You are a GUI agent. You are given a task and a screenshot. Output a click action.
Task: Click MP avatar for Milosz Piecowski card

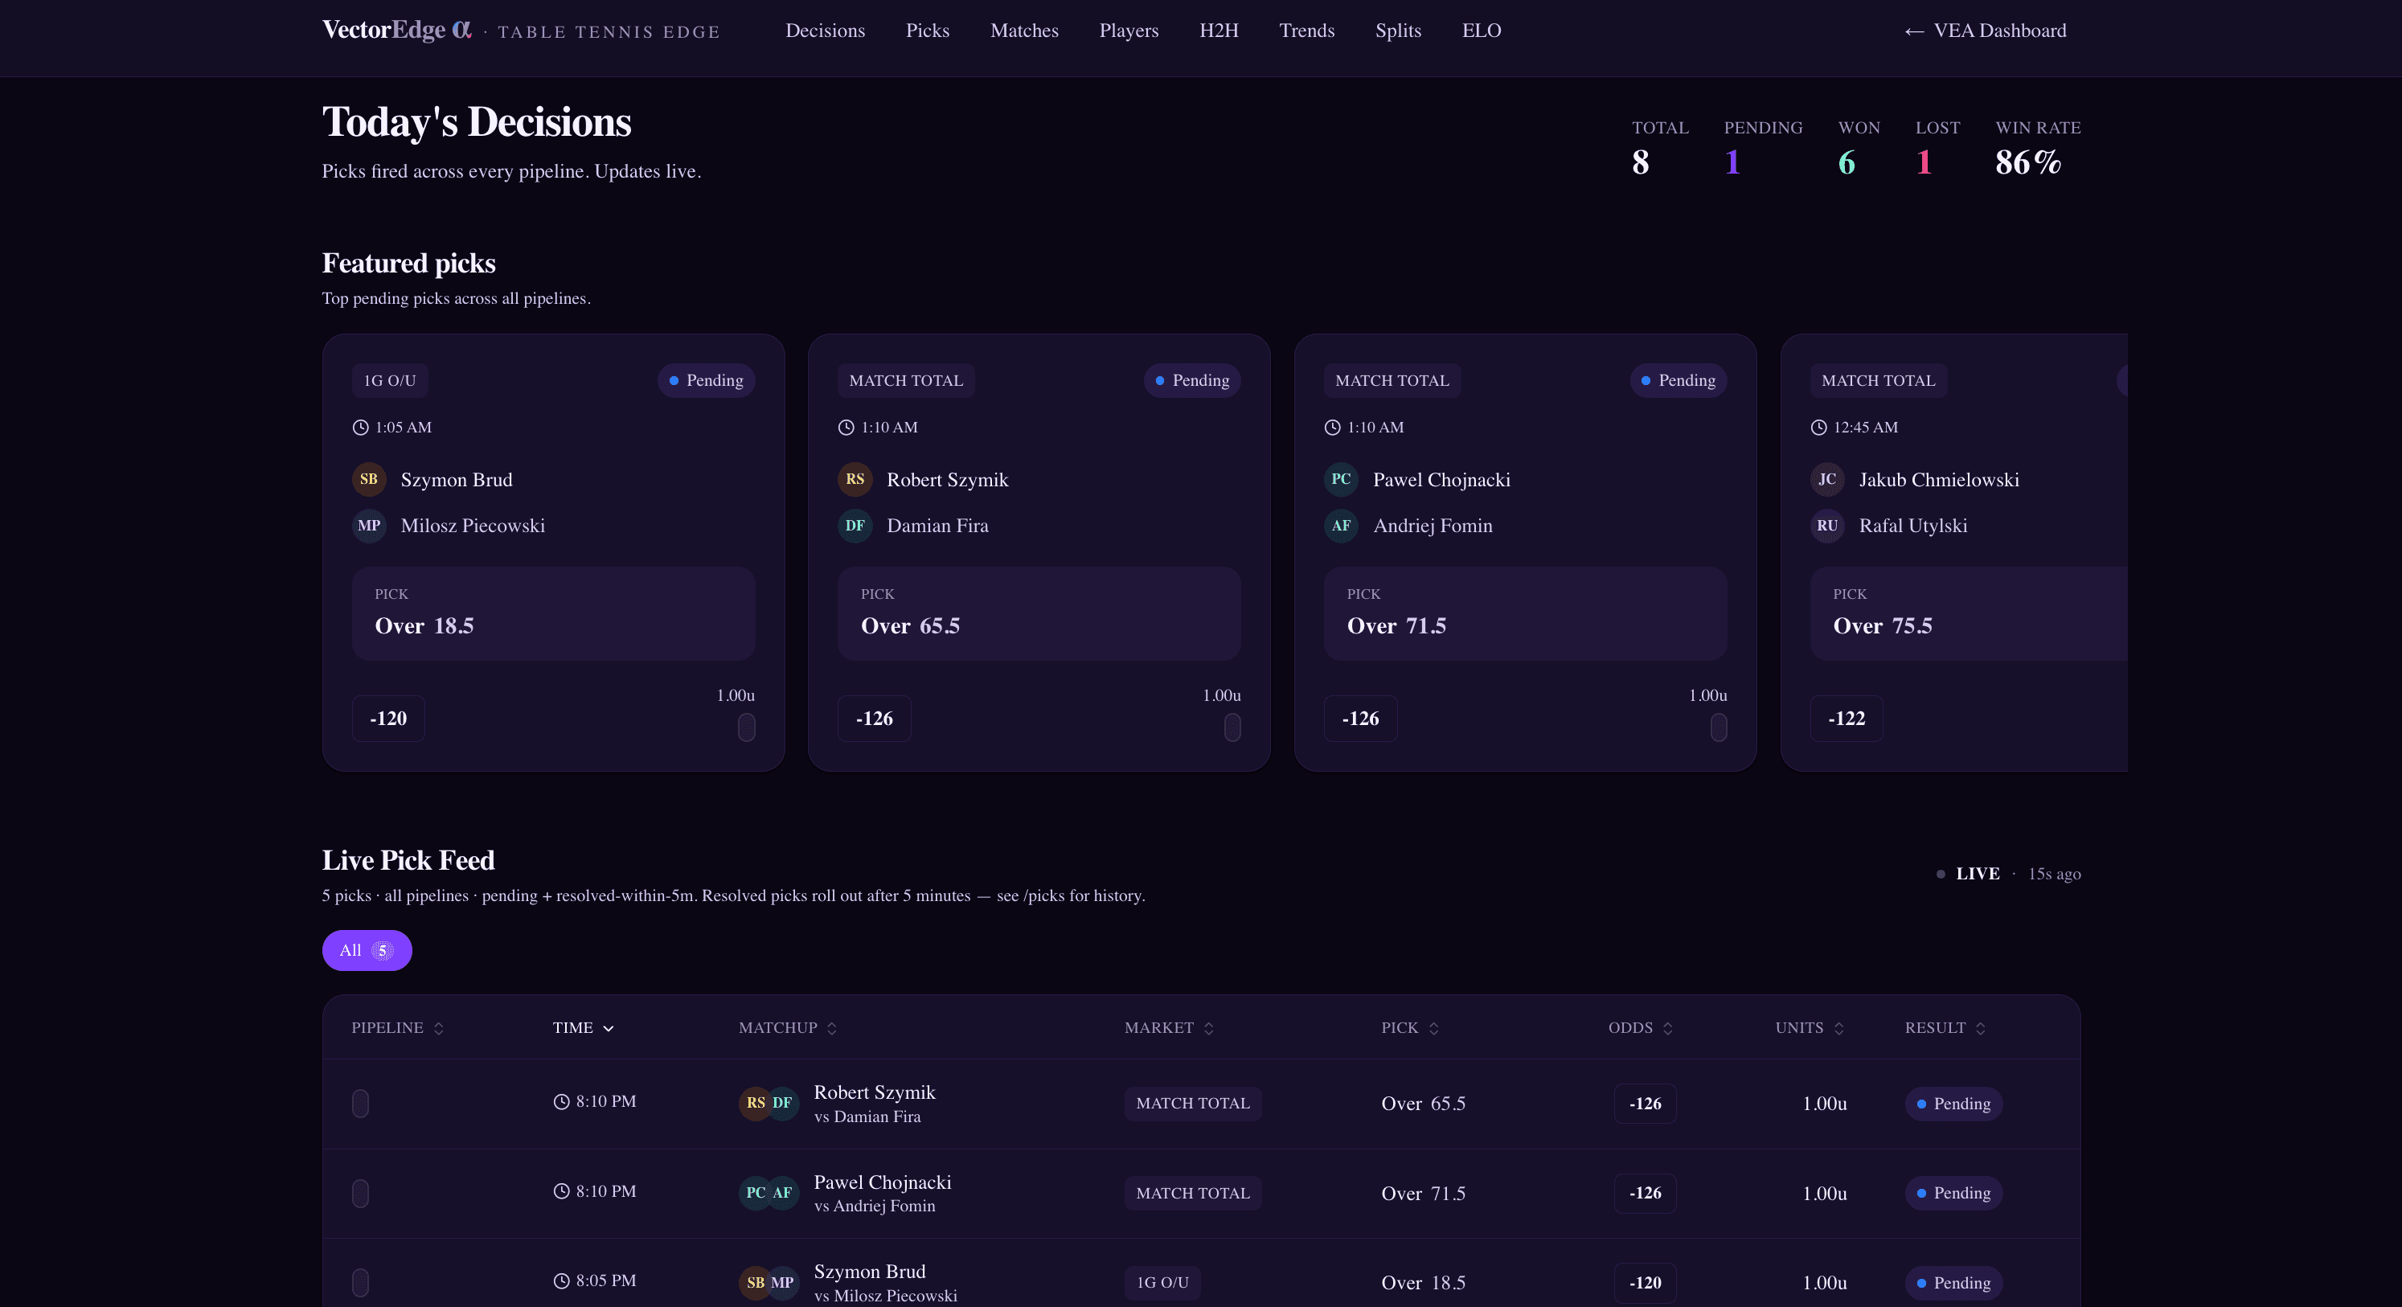(368, 526)
